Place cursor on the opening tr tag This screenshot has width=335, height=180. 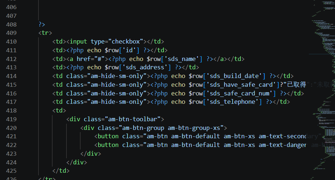pos(45,33)
